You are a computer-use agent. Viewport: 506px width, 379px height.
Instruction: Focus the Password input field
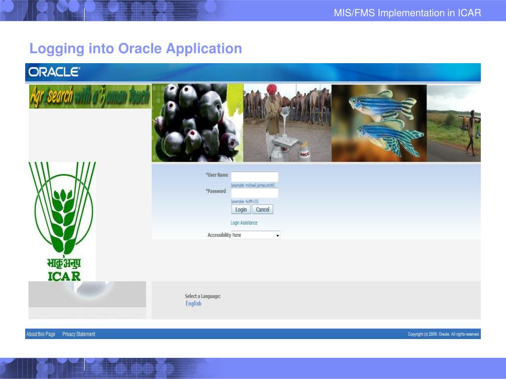[254, 193]
